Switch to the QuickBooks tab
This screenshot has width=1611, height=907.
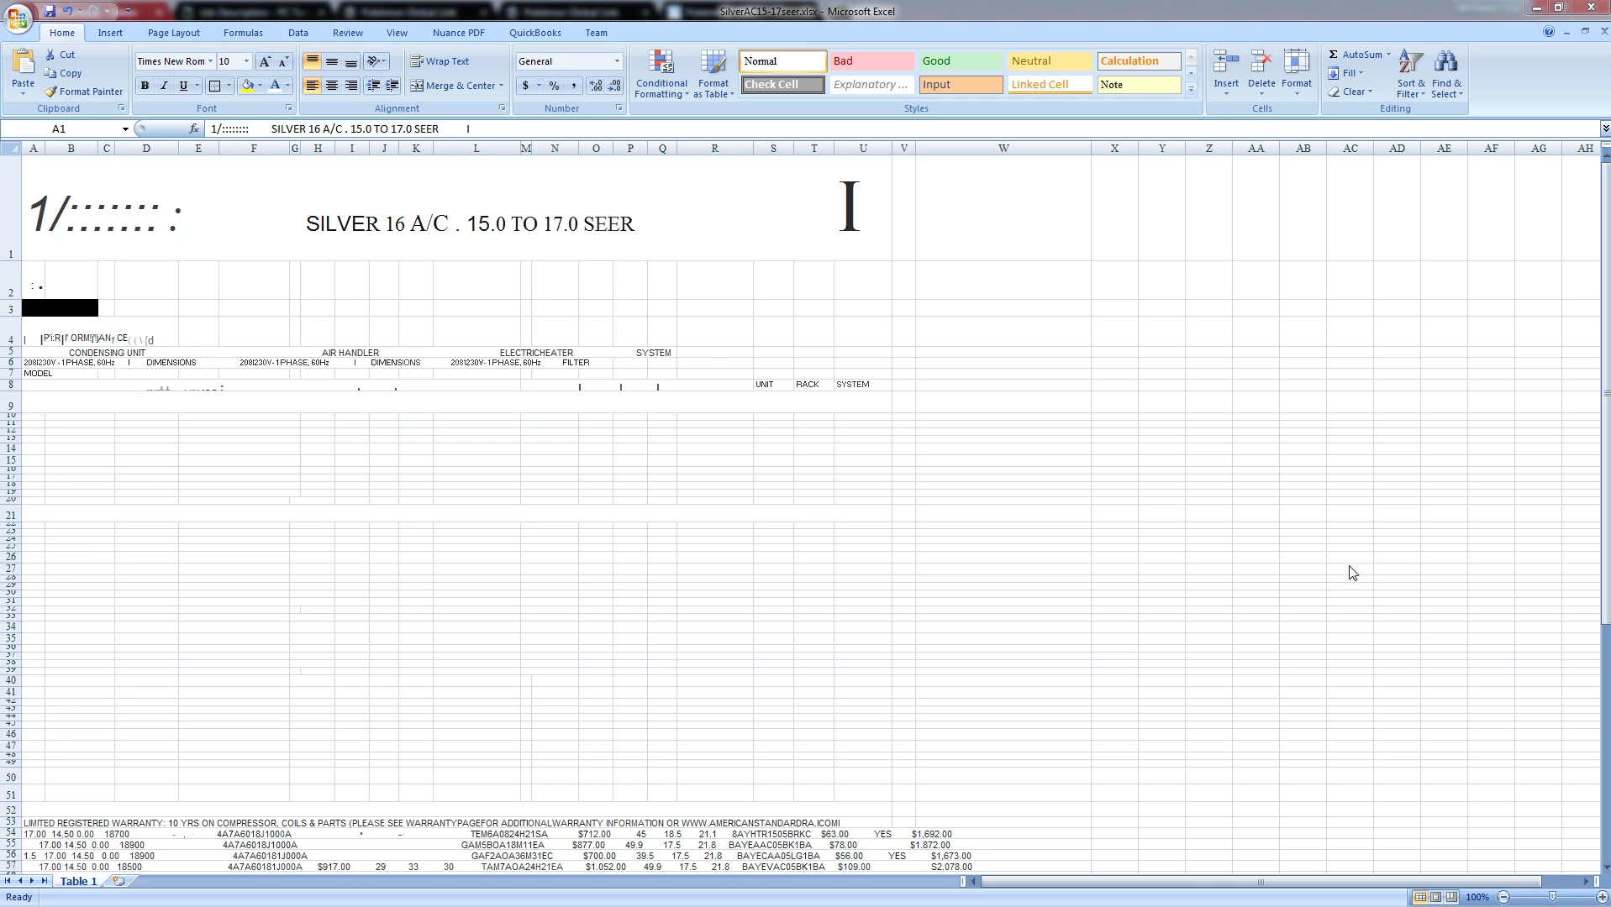point(535,33)
